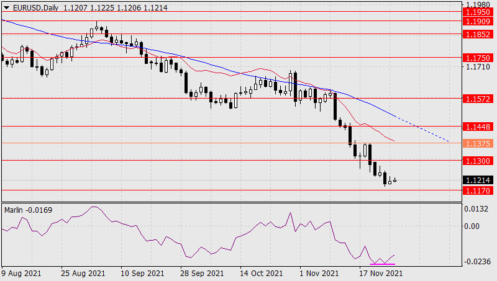
Task: Click the dashed blue moving average extension
Action: (x=422, y=129)
